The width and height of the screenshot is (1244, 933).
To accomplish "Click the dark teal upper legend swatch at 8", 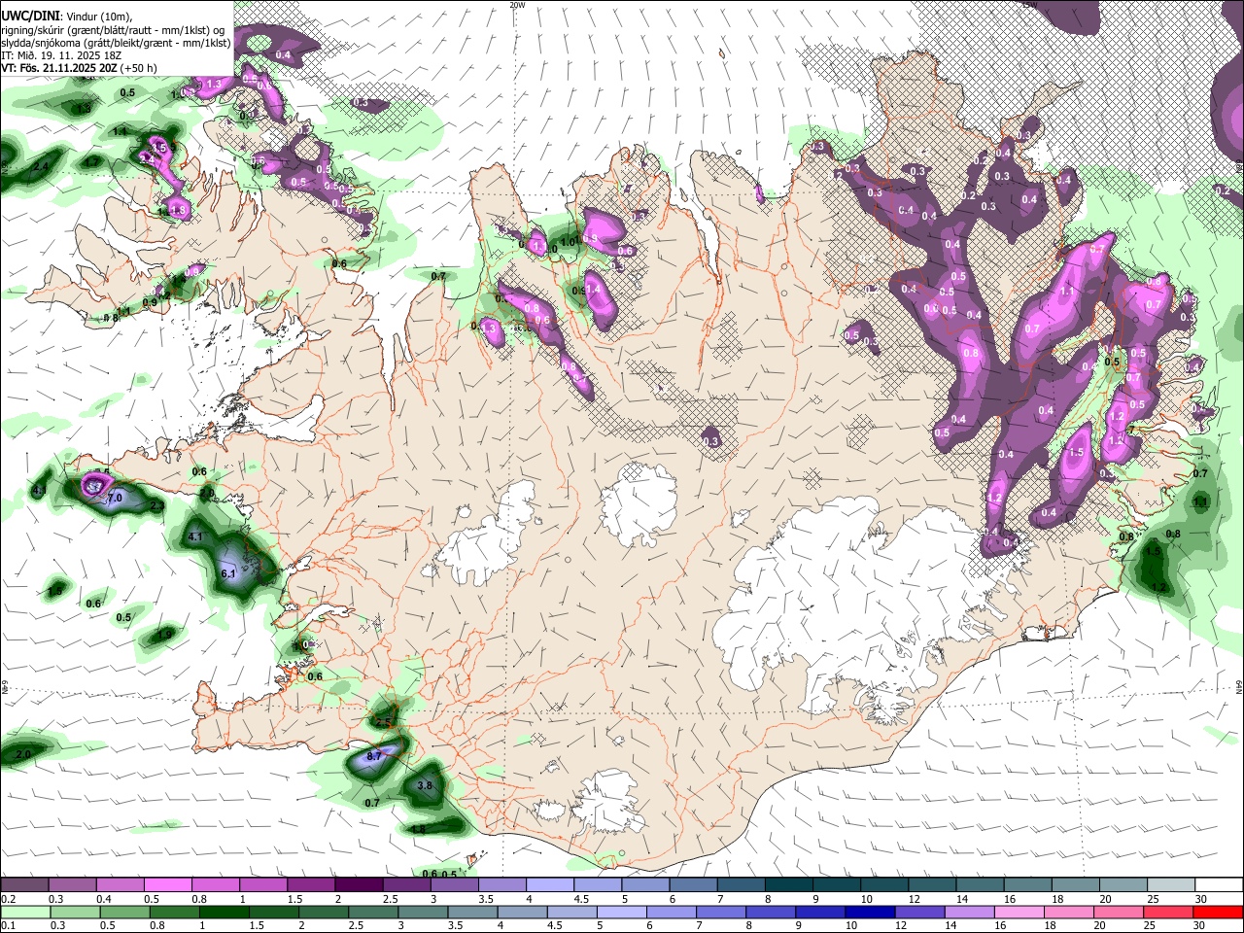I will [789, 884].
